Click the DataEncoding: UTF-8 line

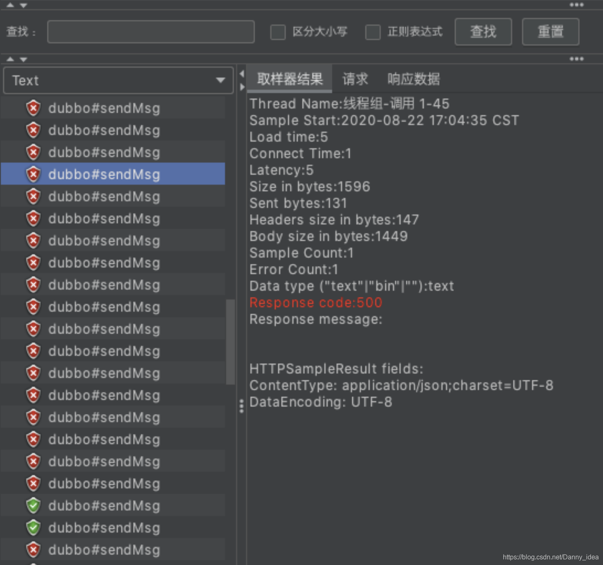pyautogui.click(x=321, y=402)
